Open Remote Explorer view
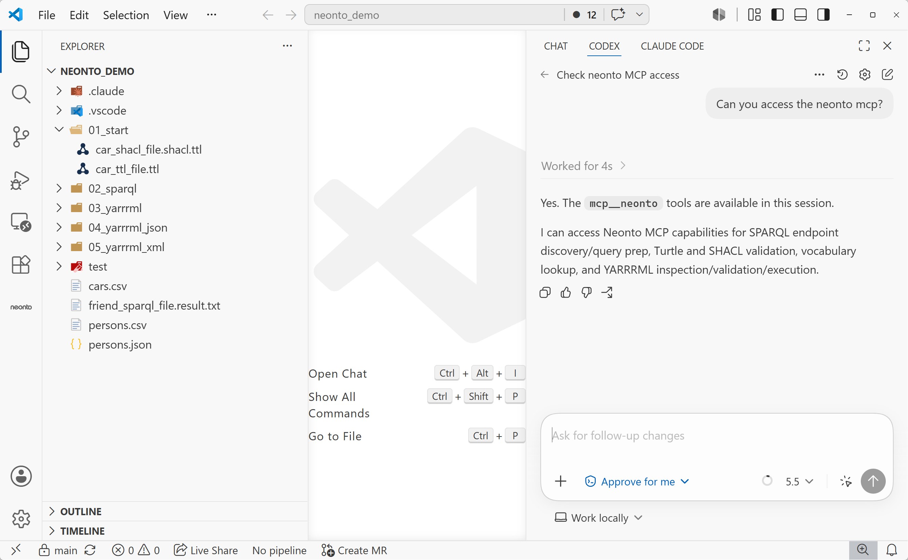The image size is (908, 560). click(x=21, y=222)
